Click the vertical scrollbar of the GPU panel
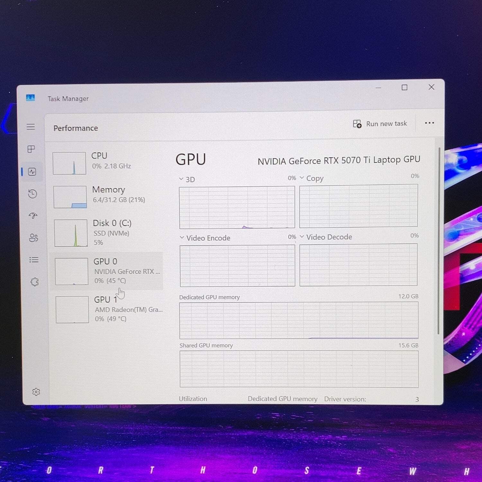The height and width of the screenshot is (482, 482). 439,241
